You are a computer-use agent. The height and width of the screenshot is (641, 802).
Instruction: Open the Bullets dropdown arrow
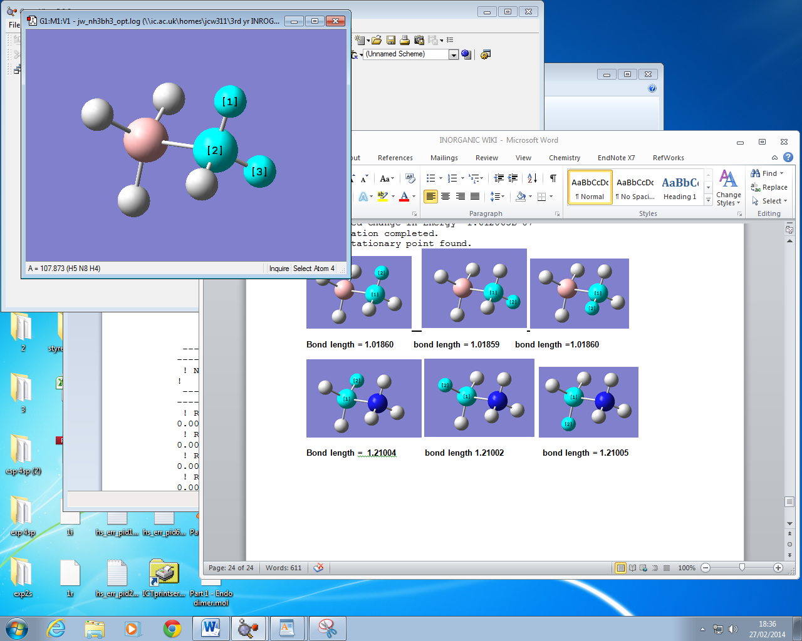pyautogui.click(x=440, y=178)
